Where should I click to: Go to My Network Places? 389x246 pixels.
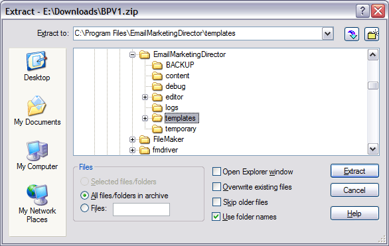tap(37, 204)
